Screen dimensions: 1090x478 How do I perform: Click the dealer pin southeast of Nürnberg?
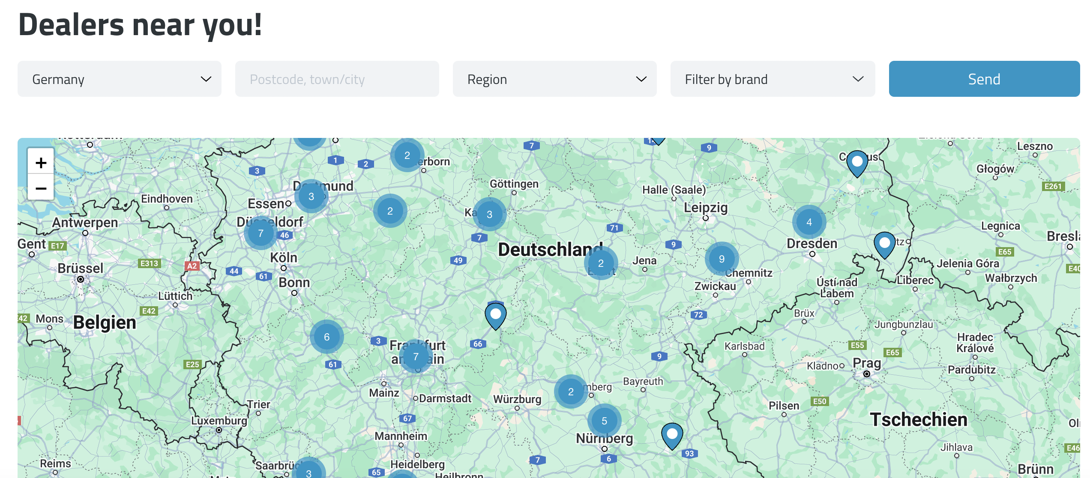pos(672,435)
